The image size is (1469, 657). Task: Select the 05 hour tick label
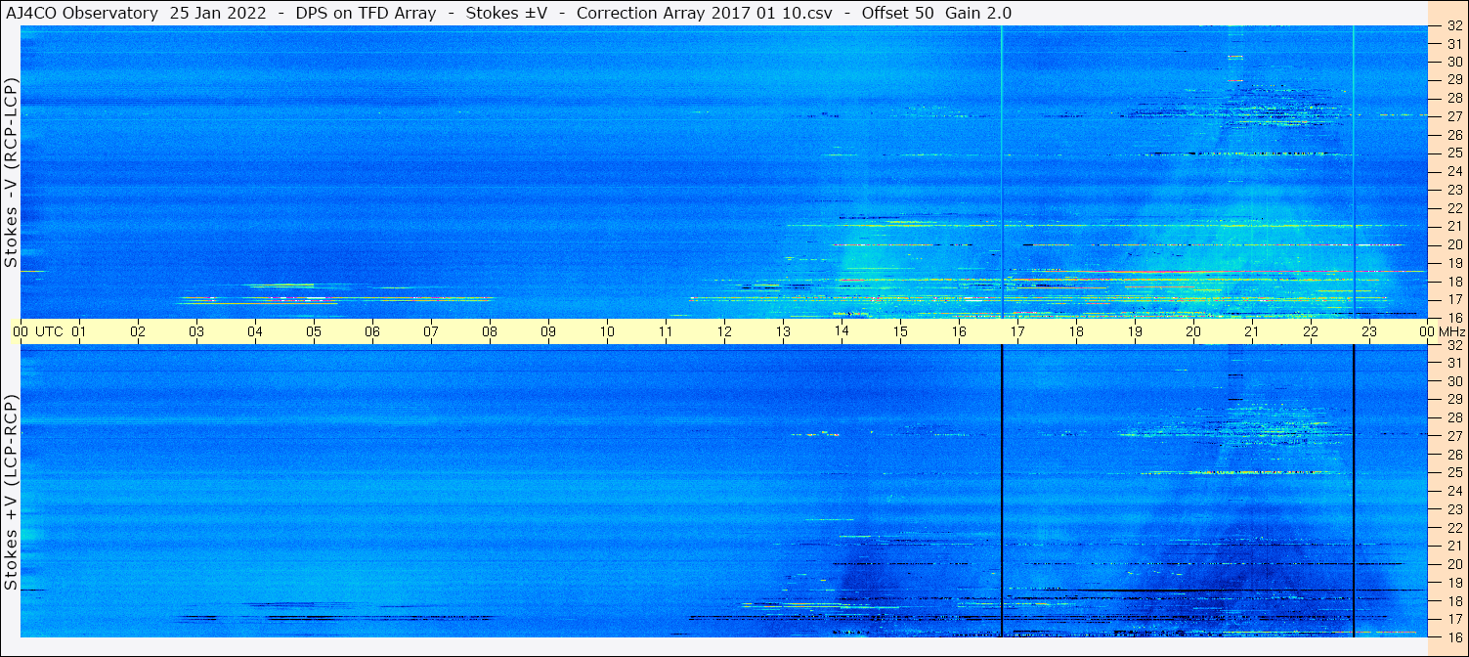point(314,331)
